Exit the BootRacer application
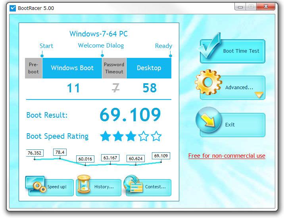The height and width of the screenshot is (218, 284). click(232, 125)
